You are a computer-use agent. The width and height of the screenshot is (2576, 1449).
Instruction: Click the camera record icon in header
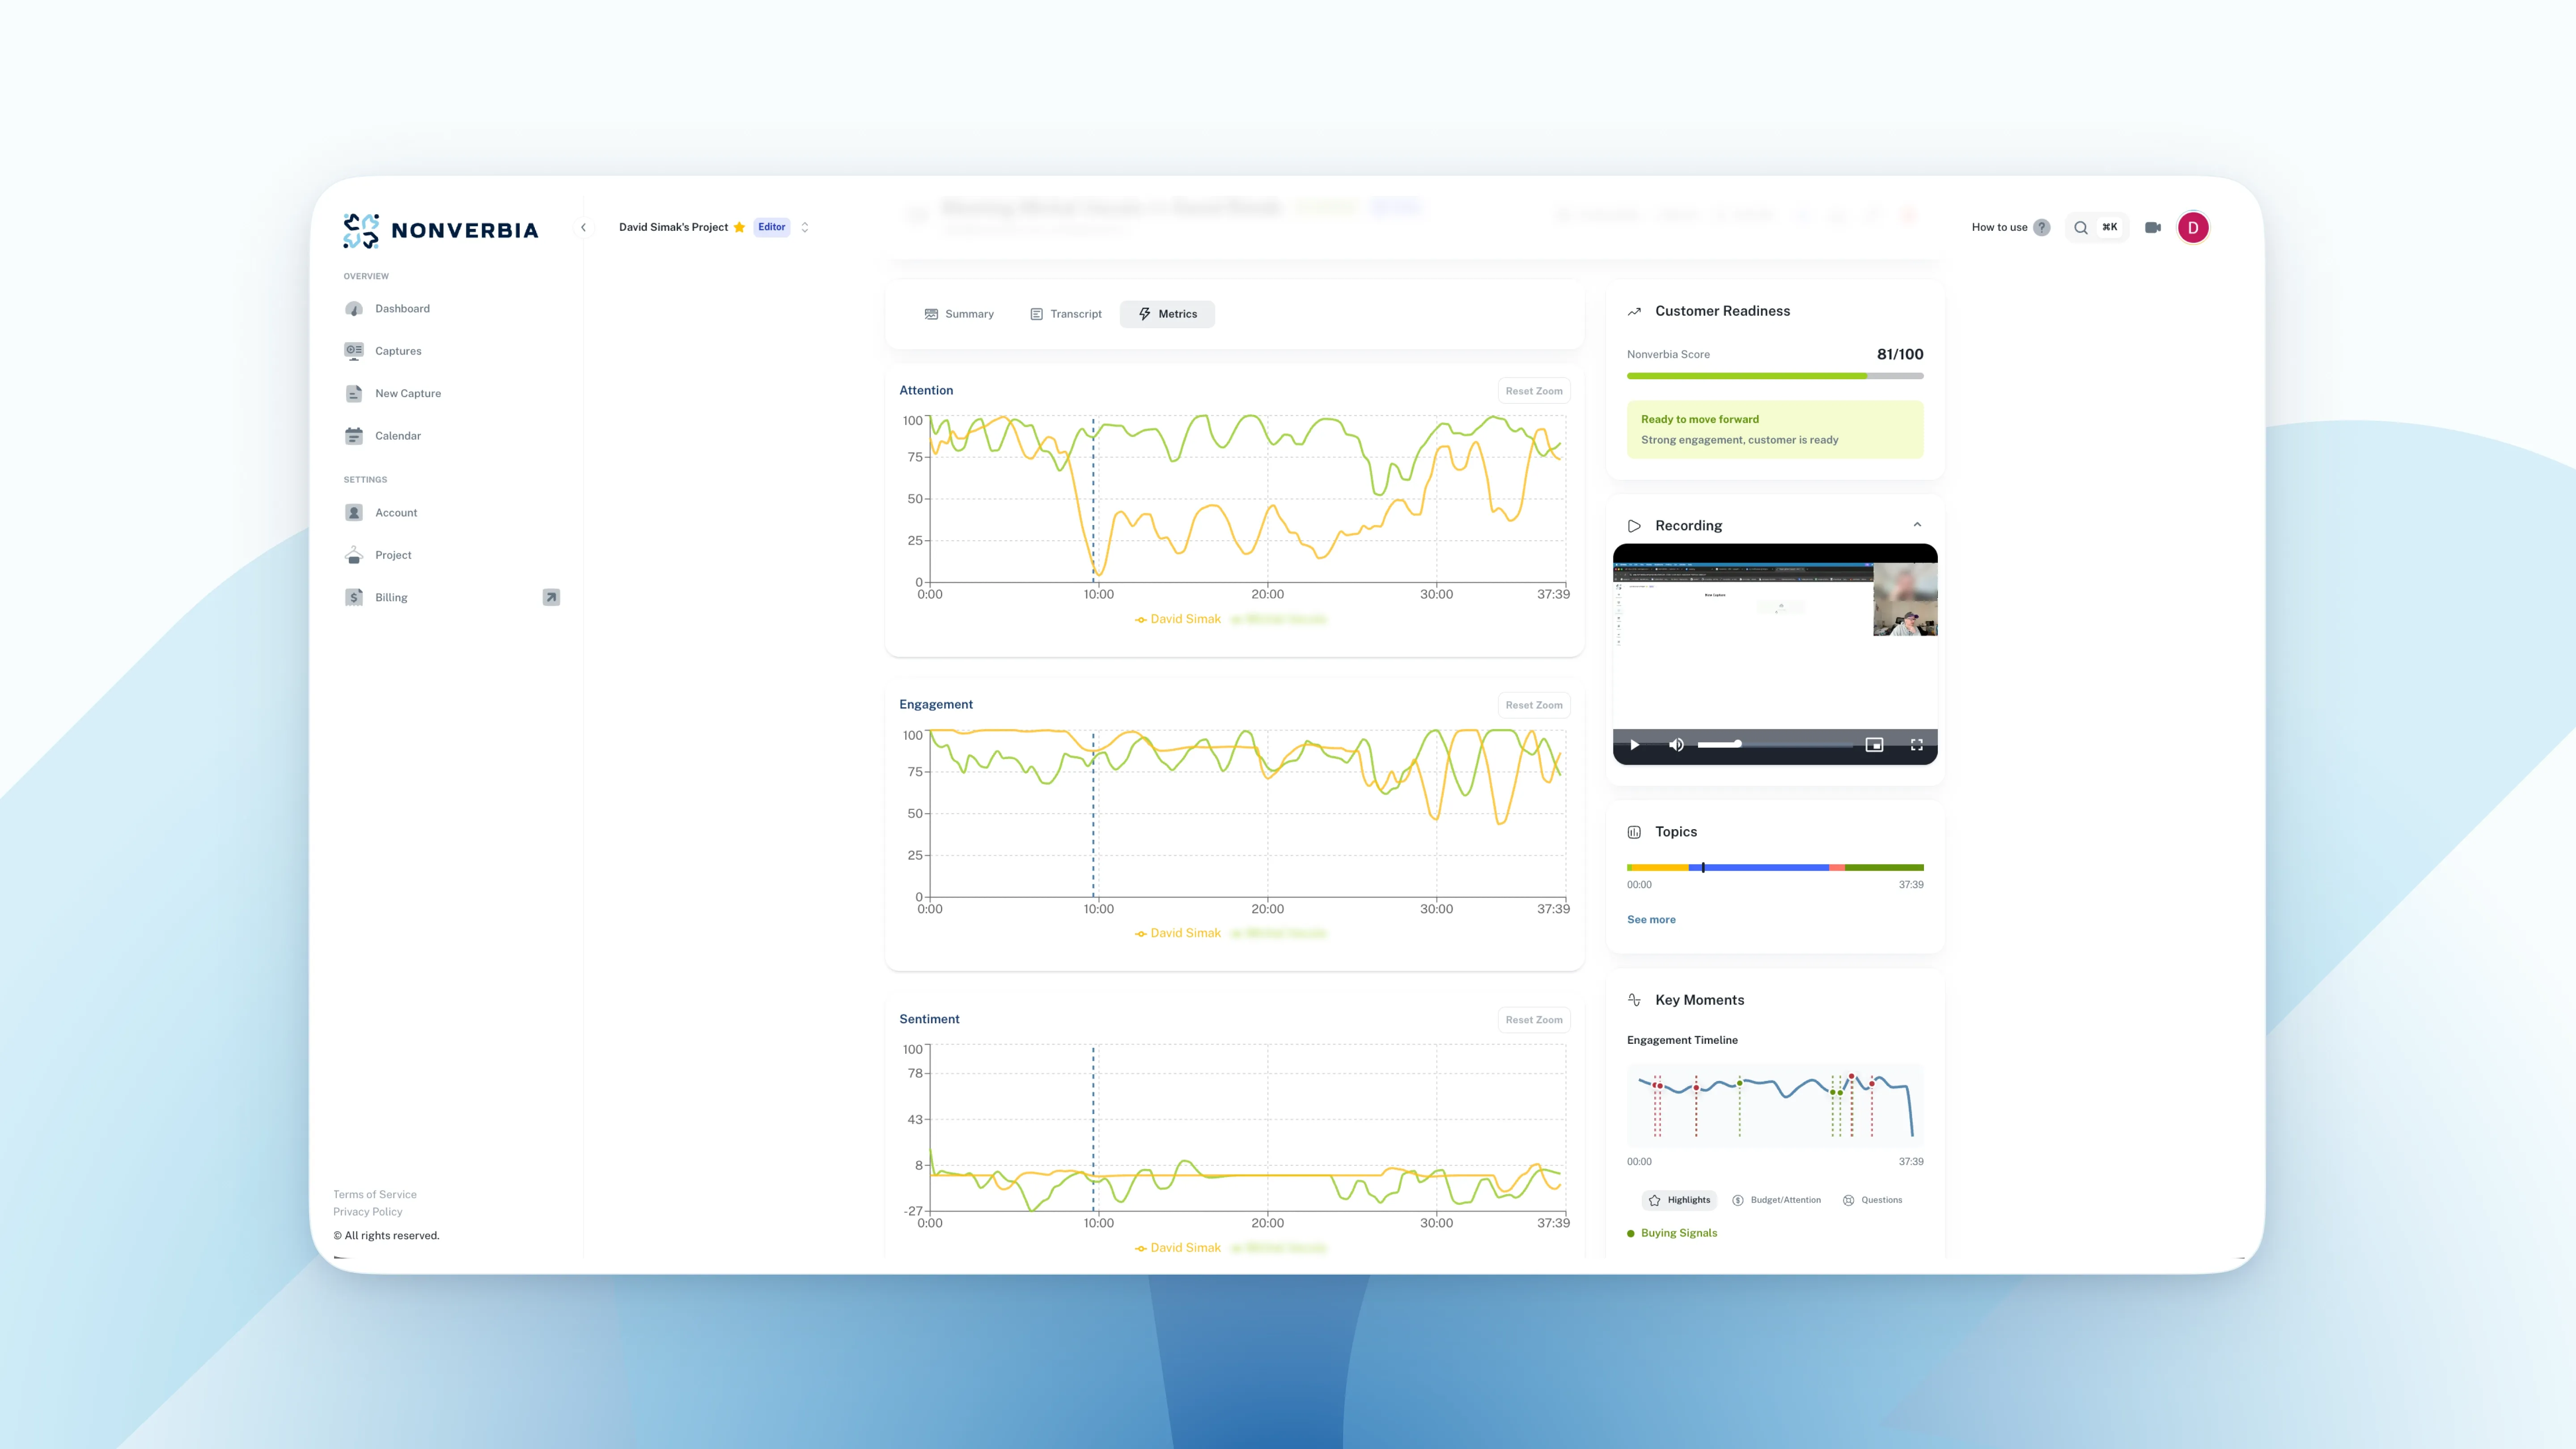click(x=2152, y=228)
